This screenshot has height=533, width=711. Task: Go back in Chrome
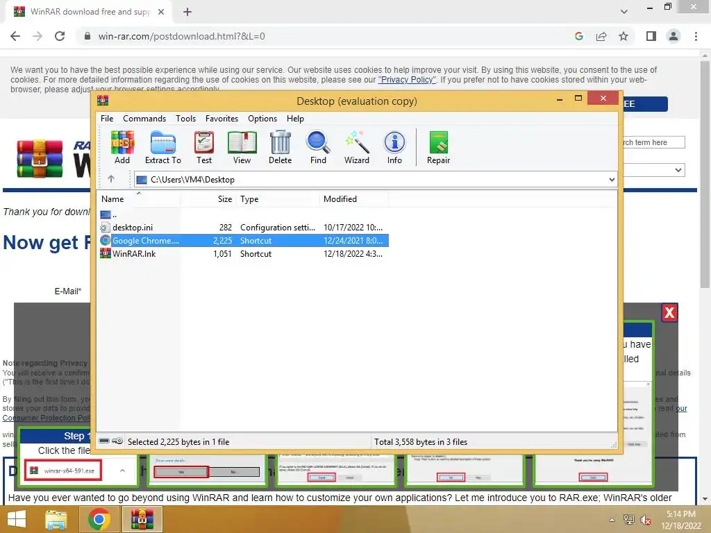point(15,36)
